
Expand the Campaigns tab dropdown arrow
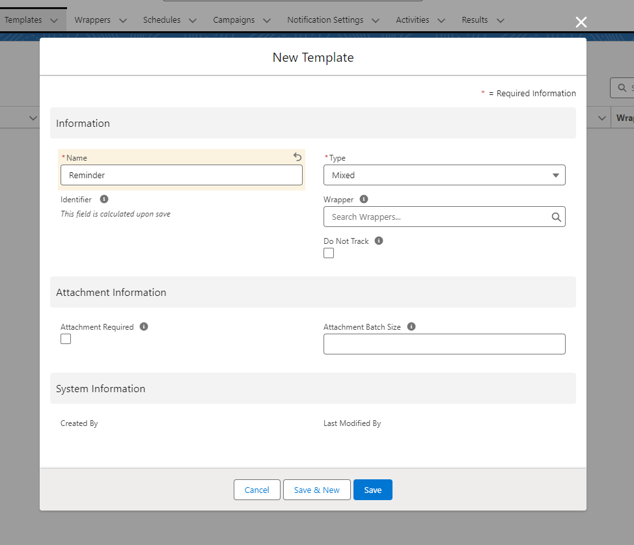267,21
